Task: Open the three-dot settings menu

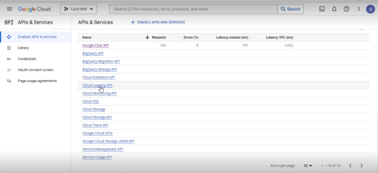Action: (358, 9)
